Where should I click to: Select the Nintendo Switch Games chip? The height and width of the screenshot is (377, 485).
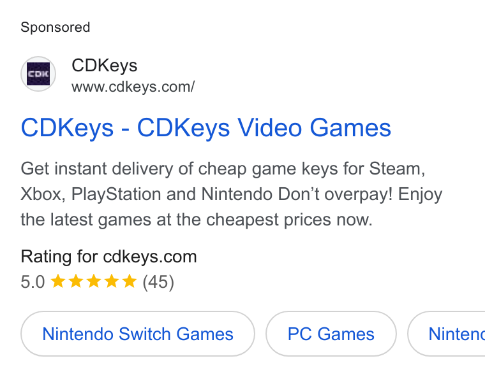pos(138,334)
